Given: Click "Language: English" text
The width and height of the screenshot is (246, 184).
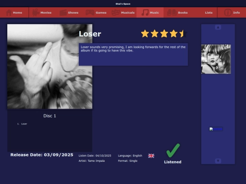Looking at the screenshot, I should point(130,156).
